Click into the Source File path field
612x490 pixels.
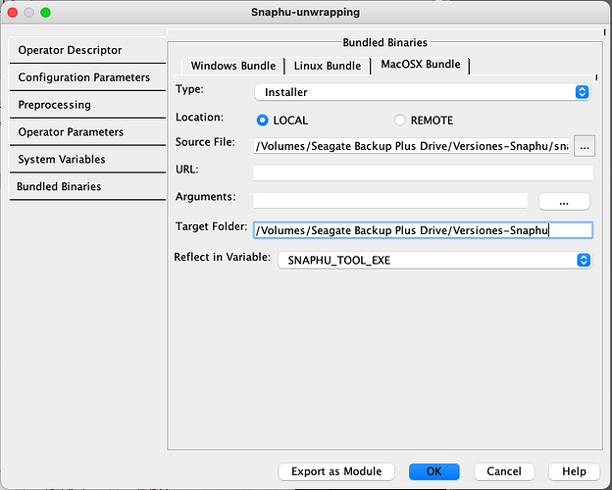click(x=411, y=146)
